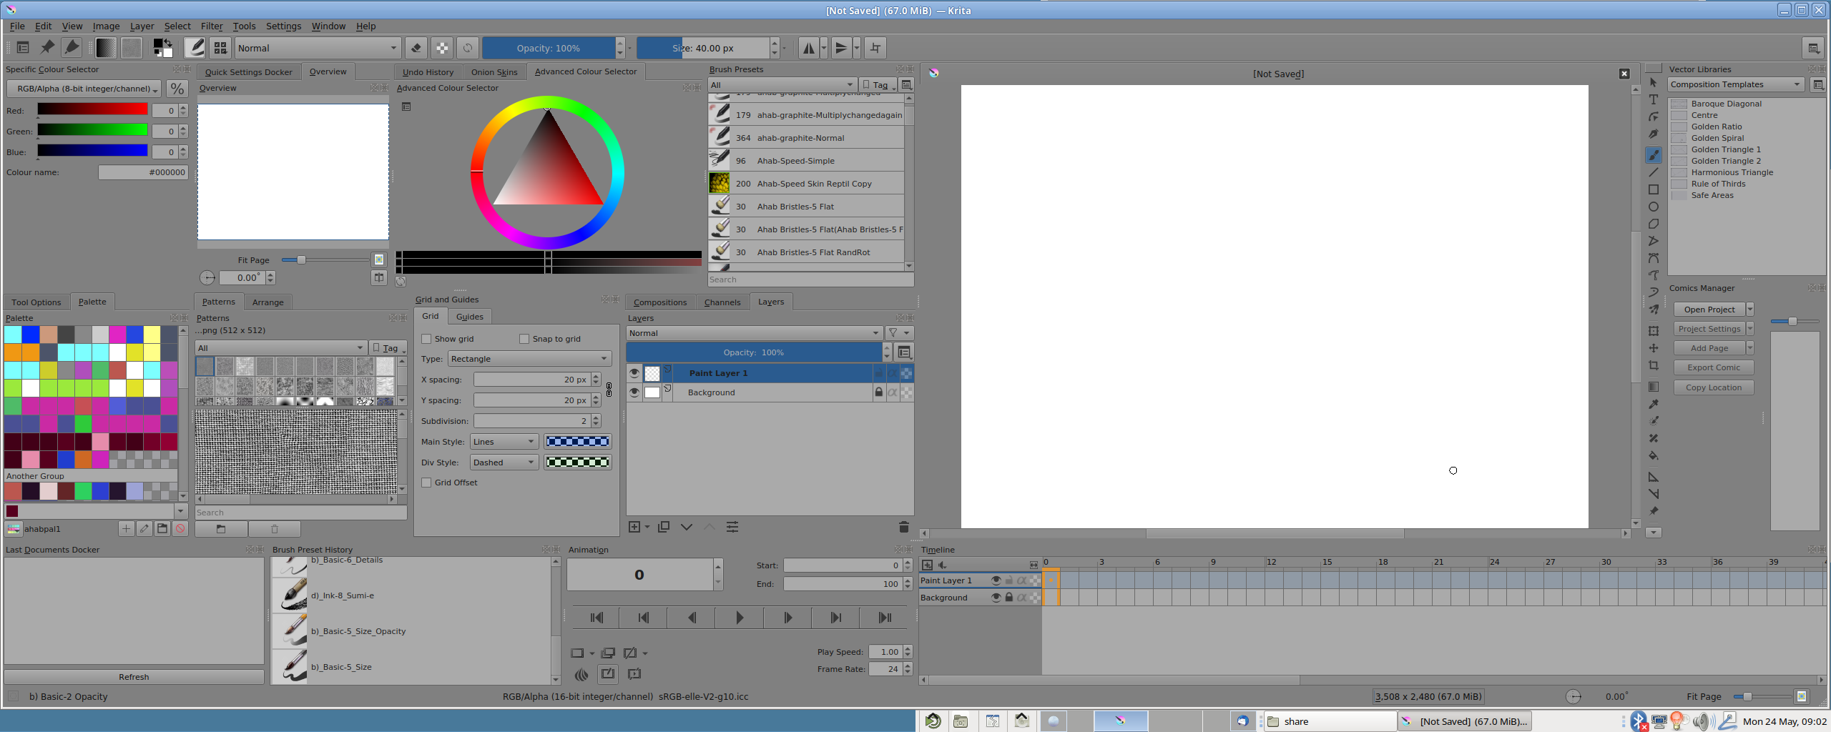Select the Fill bucket tool

pos(1653,455)
